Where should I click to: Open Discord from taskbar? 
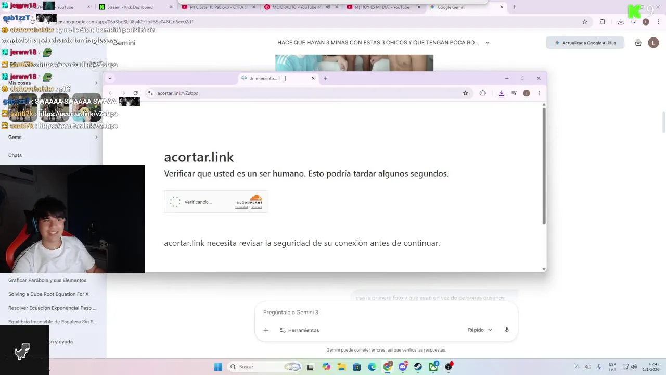point(403,367)
